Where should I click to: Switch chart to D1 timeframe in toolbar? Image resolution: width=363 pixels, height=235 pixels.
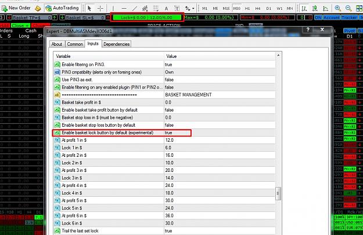click(x=268, y=9)
